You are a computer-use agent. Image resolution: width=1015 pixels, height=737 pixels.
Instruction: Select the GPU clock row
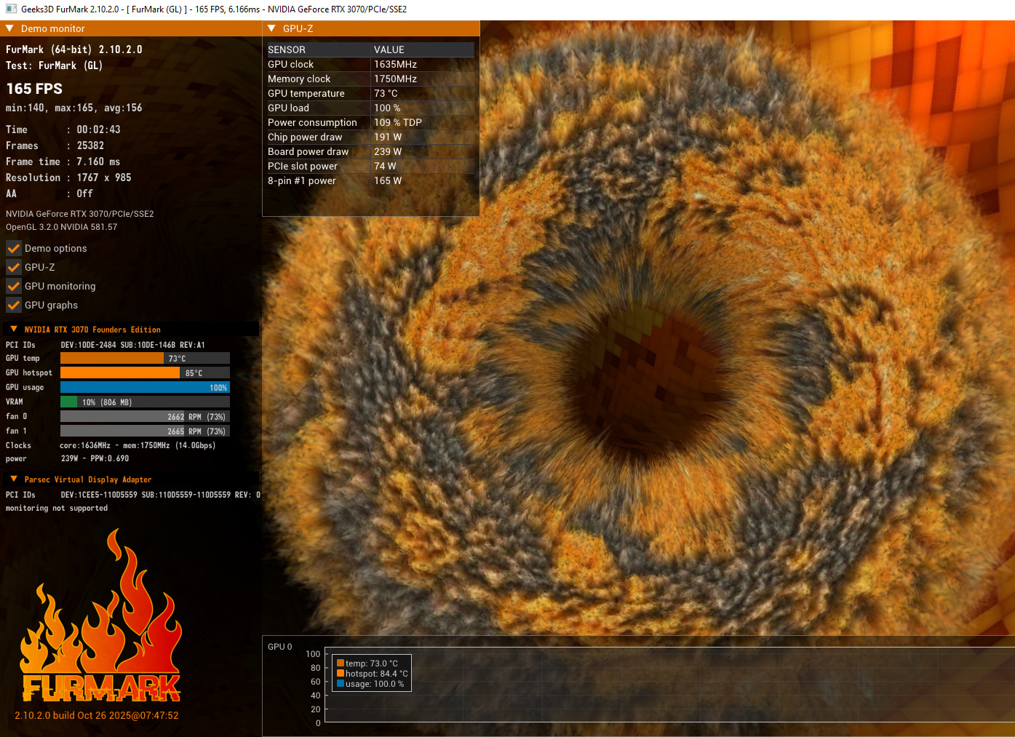(x=370, y=64)
